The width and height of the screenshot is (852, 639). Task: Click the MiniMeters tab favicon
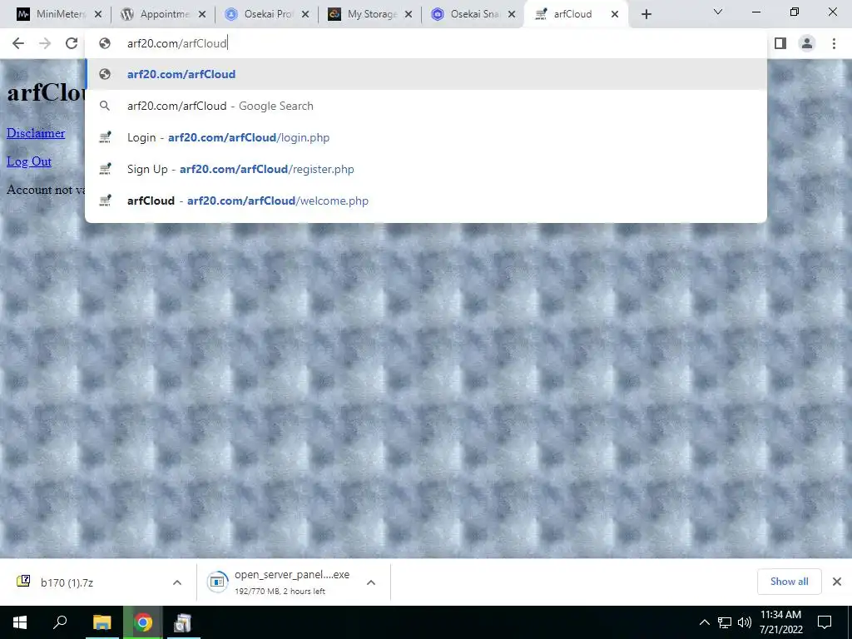coord(22,14)
